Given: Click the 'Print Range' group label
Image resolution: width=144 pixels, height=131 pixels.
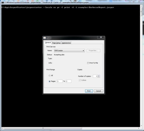Looking at the screenshot, I should click(x=51, y=69).
